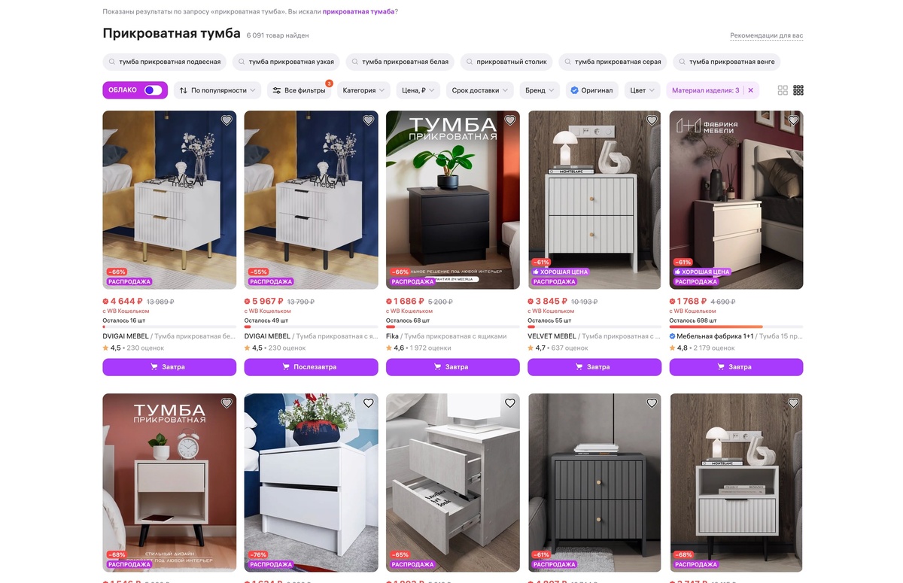Heart the first DVIGAI MEBEL white nightstand

click(x=227, y=120)
